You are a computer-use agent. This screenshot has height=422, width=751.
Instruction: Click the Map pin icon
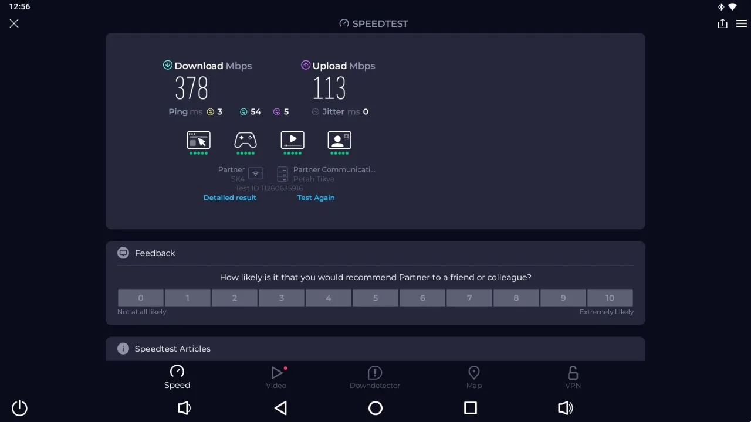pos(473,373)
